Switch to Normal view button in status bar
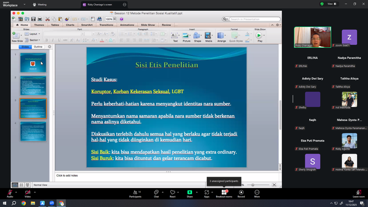The height and width of the screenshot is (207, 368). [15, 185]
